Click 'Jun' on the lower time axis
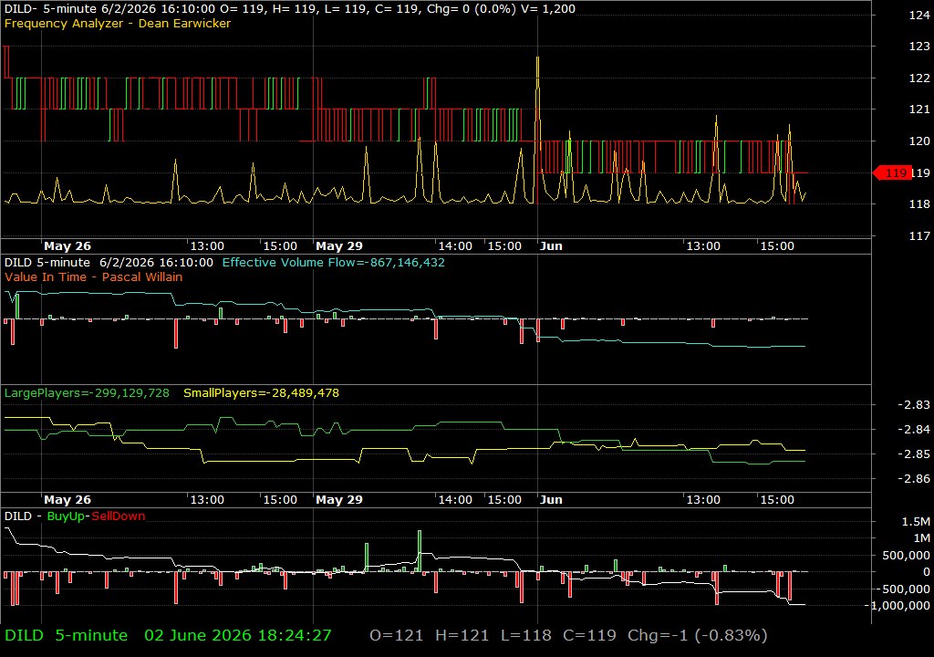Screen dimensions: 934x657 pyautogui.click(x=551, y=500)
